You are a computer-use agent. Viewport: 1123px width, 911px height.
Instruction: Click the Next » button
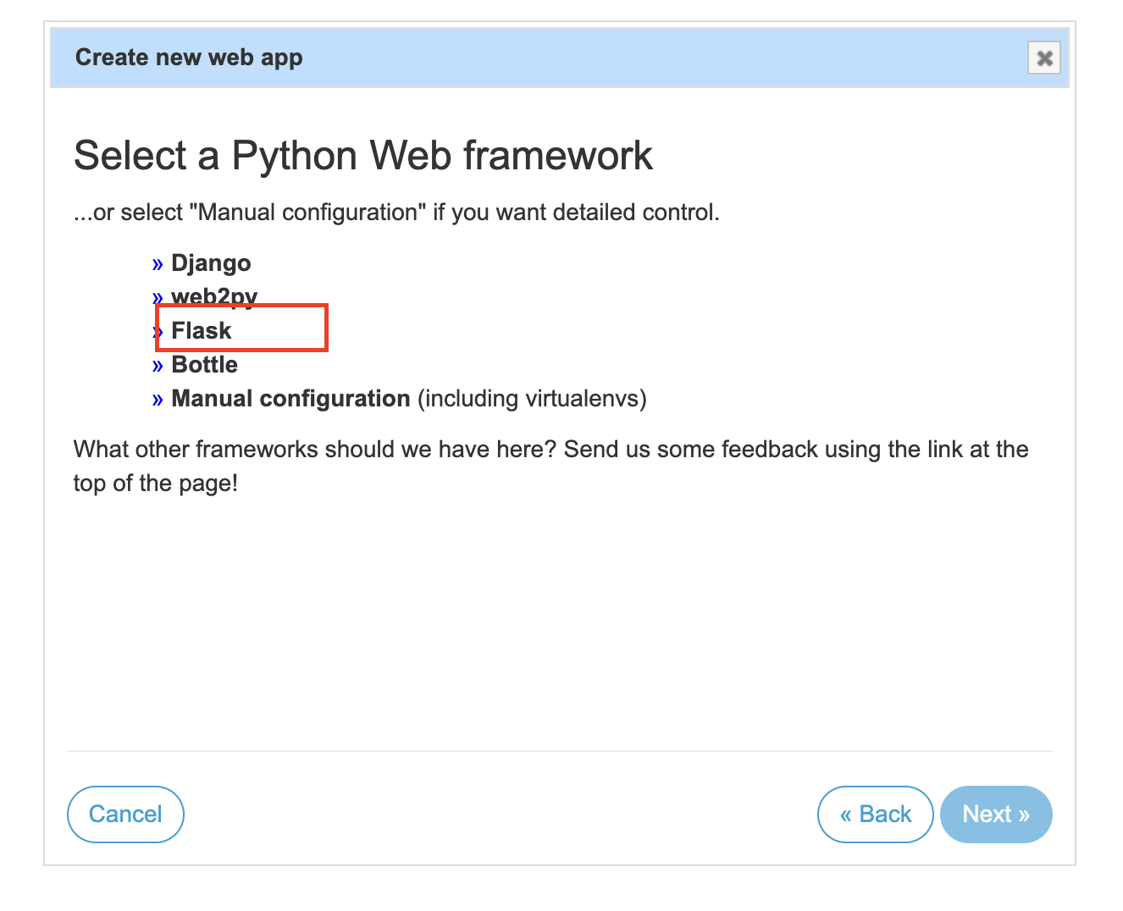(x=996, y=814)
